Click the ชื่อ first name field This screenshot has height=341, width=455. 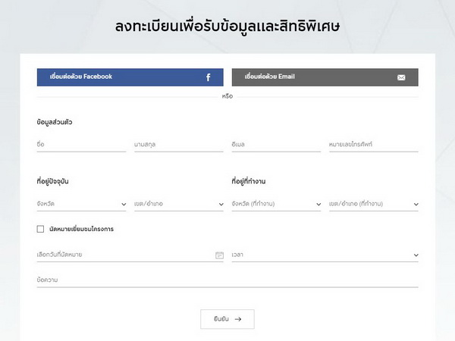81,144
